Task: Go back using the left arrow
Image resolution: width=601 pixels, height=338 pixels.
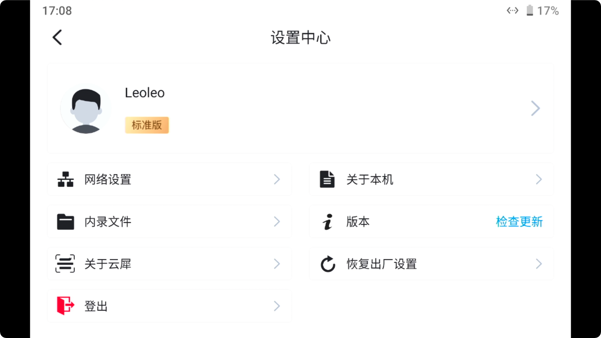Action: 57,38
